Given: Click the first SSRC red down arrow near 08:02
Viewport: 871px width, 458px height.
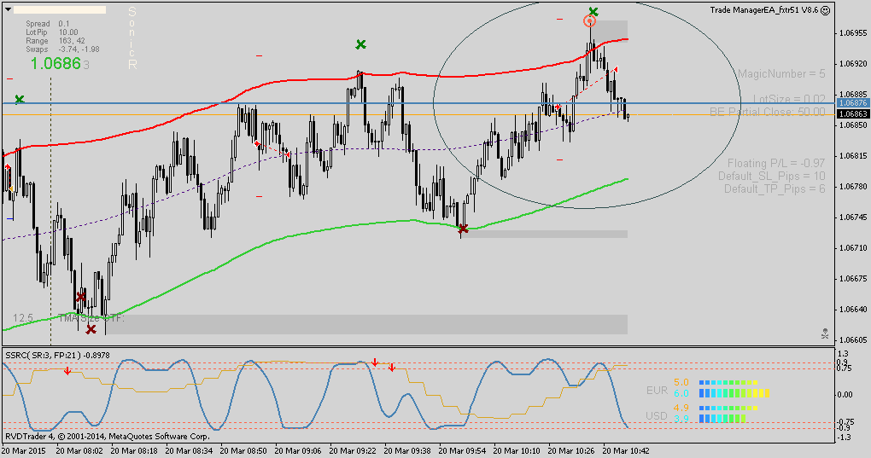Looking at the screenshot, I should point(67,371).
